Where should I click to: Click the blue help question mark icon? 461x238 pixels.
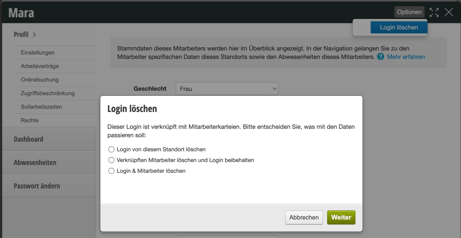tap(380, 56)
